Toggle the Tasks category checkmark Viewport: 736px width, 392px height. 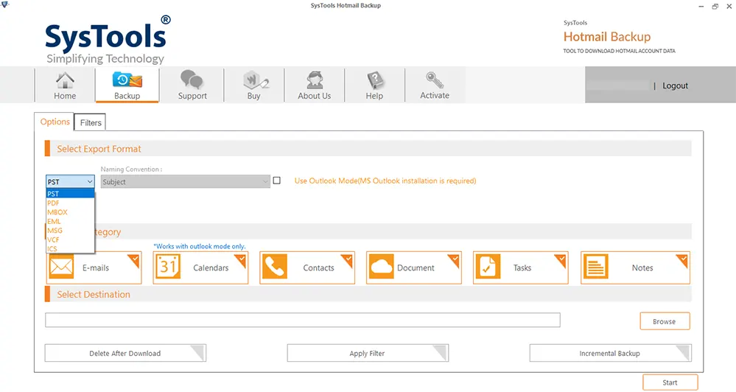(561, 259)
